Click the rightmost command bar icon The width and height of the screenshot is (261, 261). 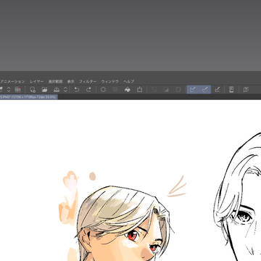246,90
